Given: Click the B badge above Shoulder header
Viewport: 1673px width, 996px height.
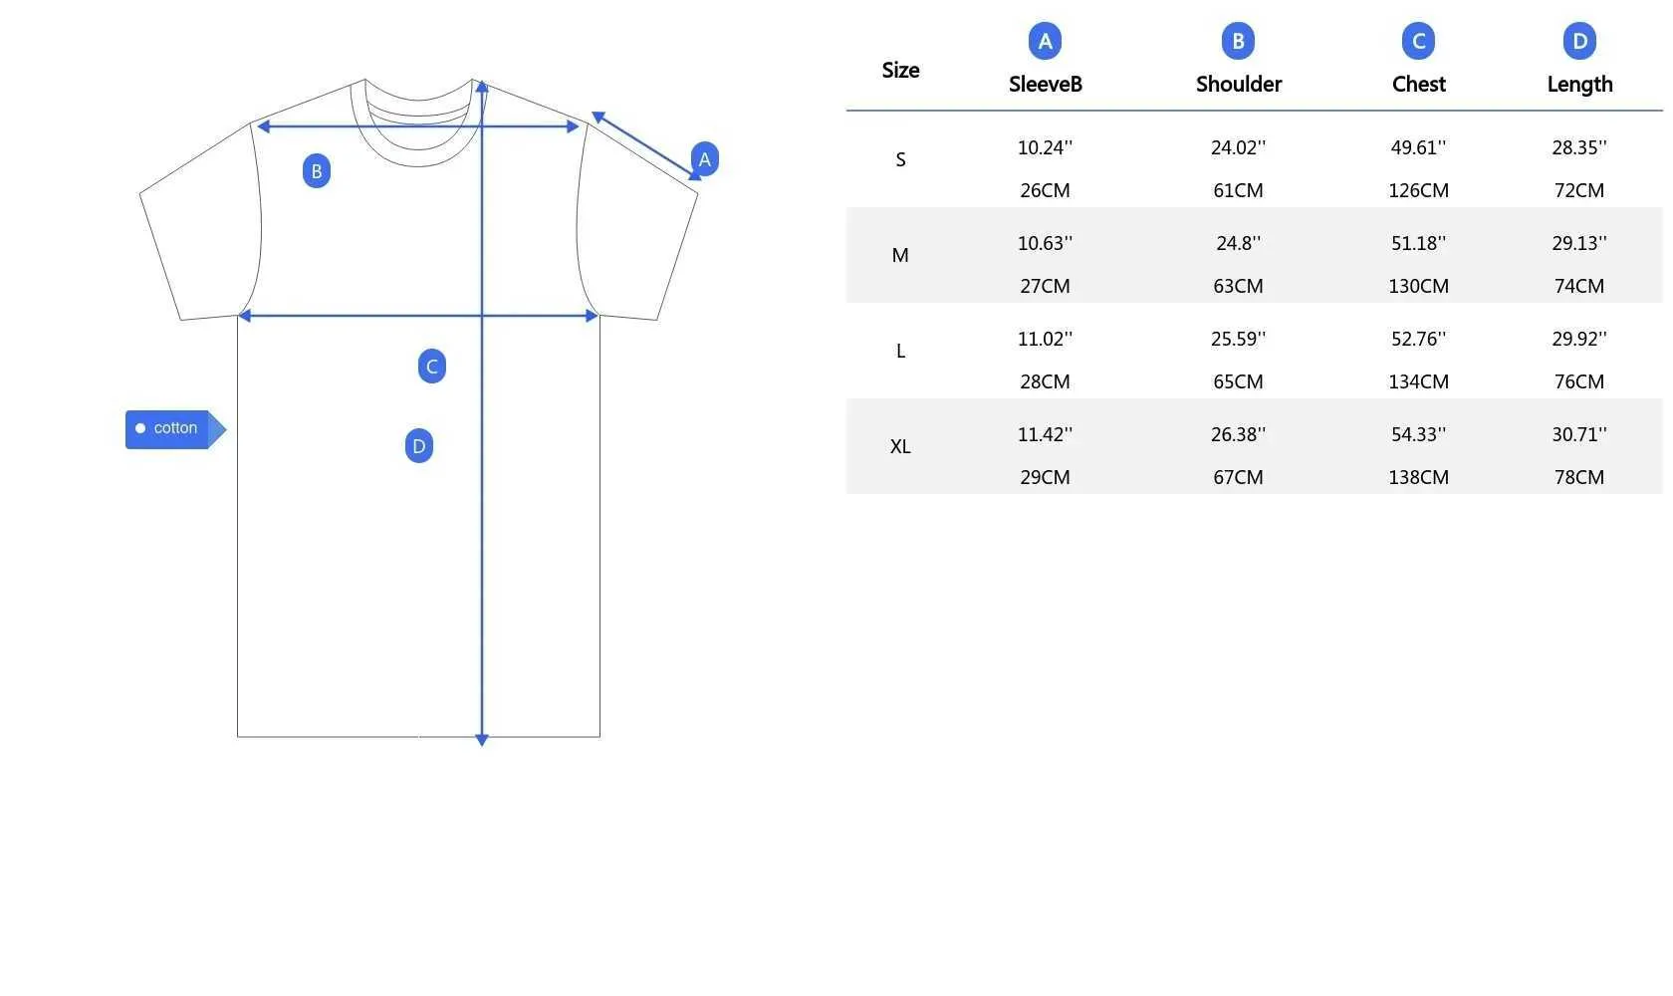Looking at the screenshot, I should (1238, 41).
